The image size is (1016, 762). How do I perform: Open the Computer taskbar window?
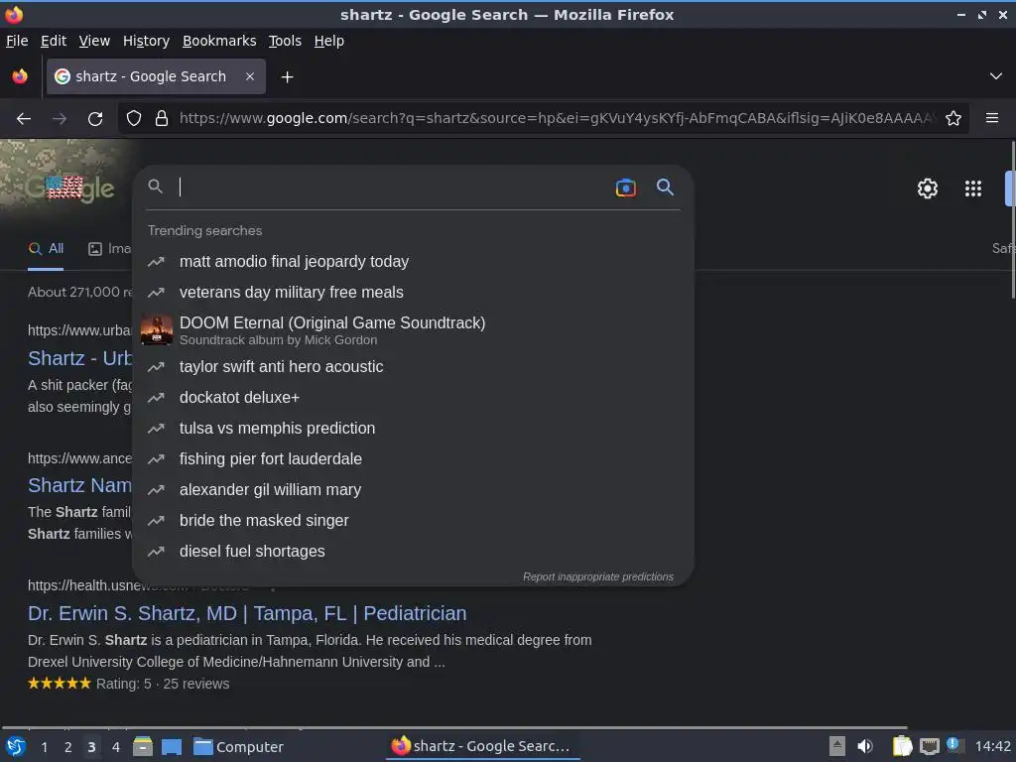click(x=239, y=747)
